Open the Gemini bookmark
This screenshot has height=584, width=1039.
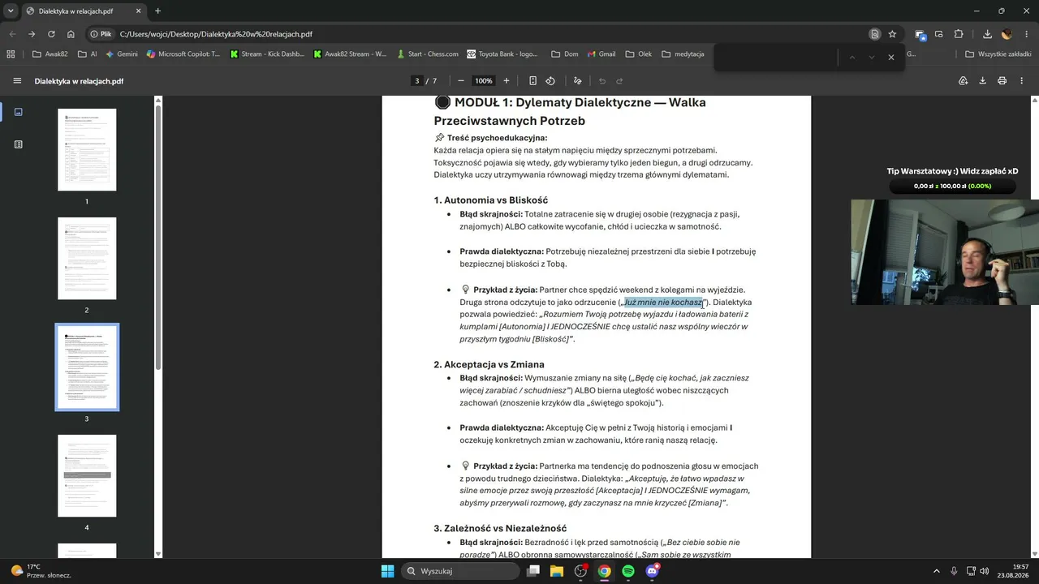[122, 54]
